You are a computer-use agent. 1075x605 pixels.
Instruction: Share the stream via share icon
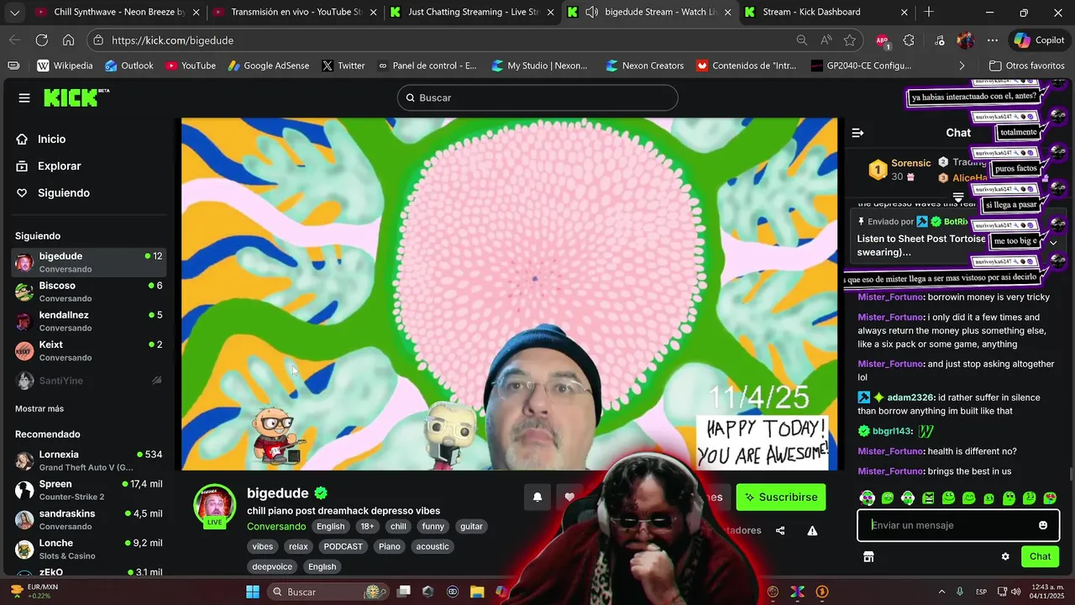tap(780, 530)
